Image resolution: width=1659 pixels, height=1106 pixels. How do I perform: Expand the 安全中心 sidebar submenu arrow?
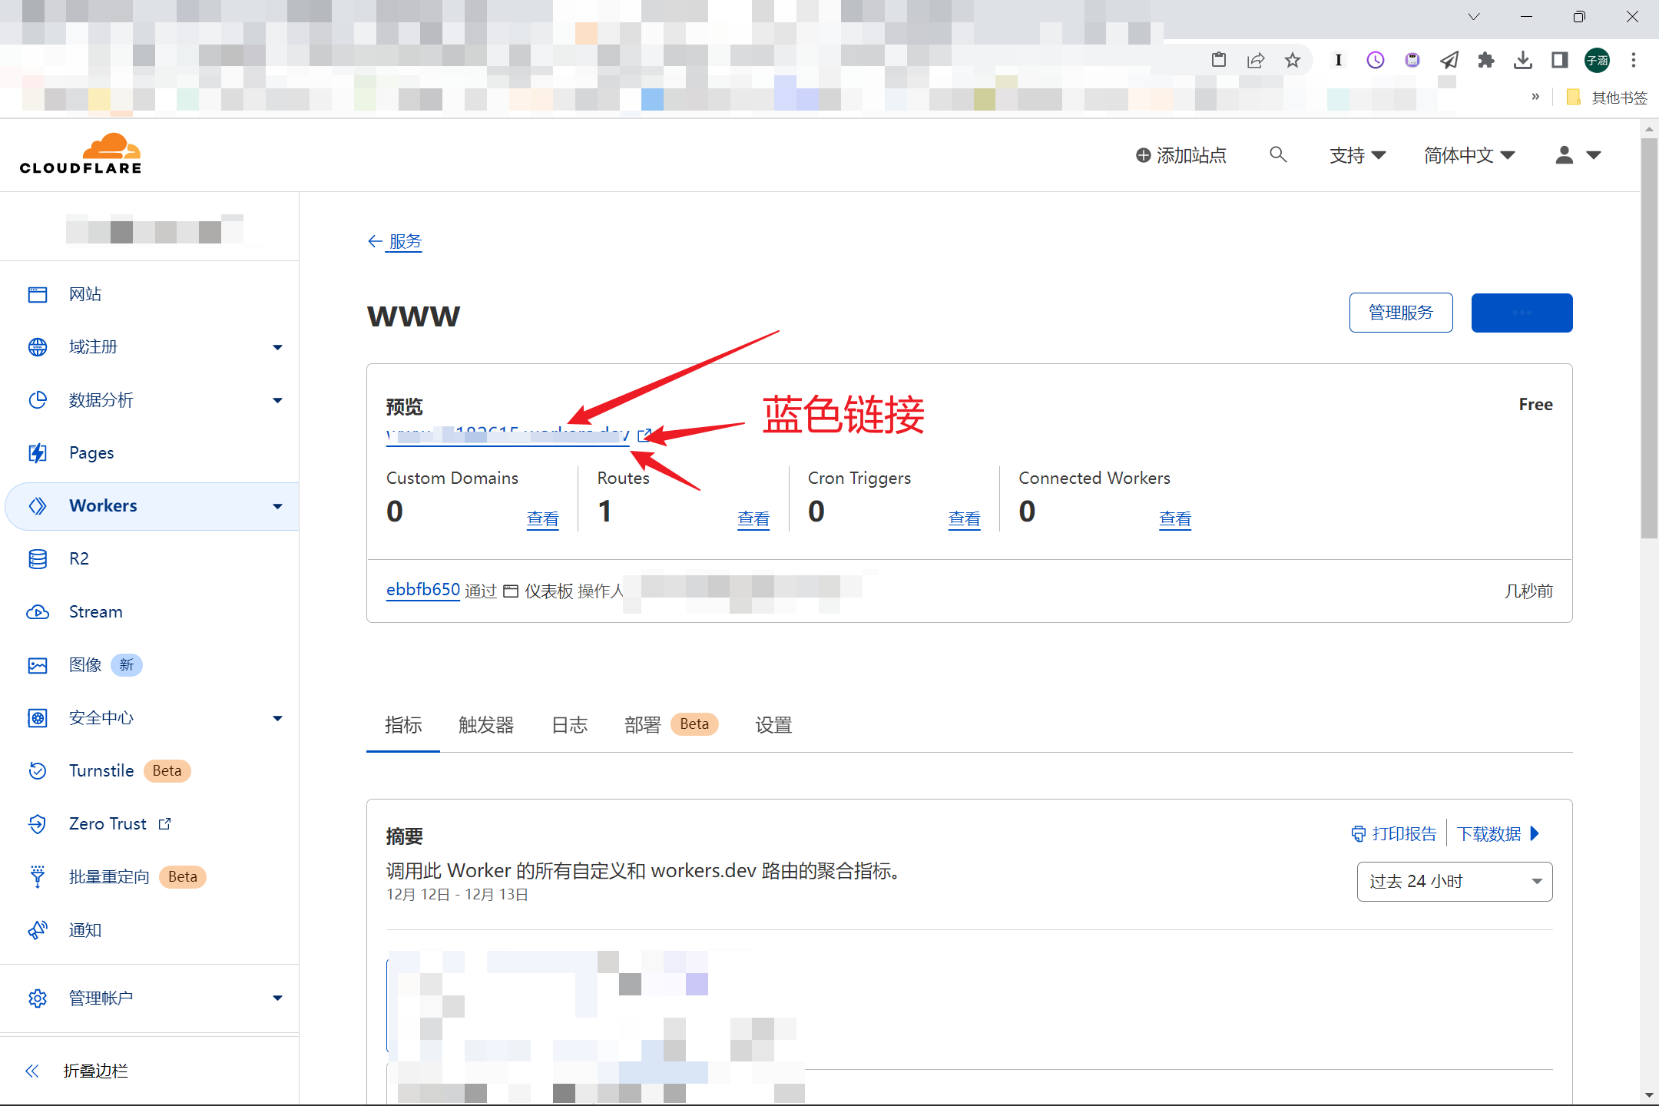pyautogui.click(x=277, y=719)
